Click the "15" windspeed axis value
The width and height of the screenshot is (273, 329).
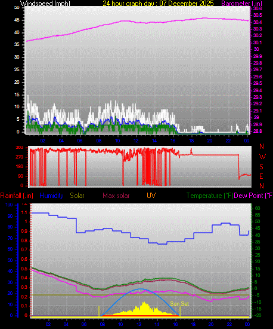pos(17,95)
